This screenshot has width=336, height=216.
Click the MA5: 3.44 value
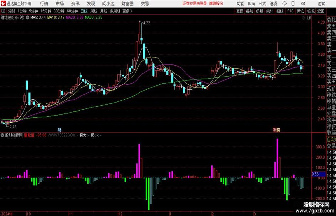(38, 17)
